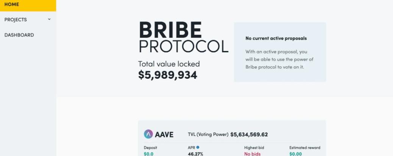This screenshot has width=393, height=156.
Task: Click the APR info icon
Action: (198, 147)
